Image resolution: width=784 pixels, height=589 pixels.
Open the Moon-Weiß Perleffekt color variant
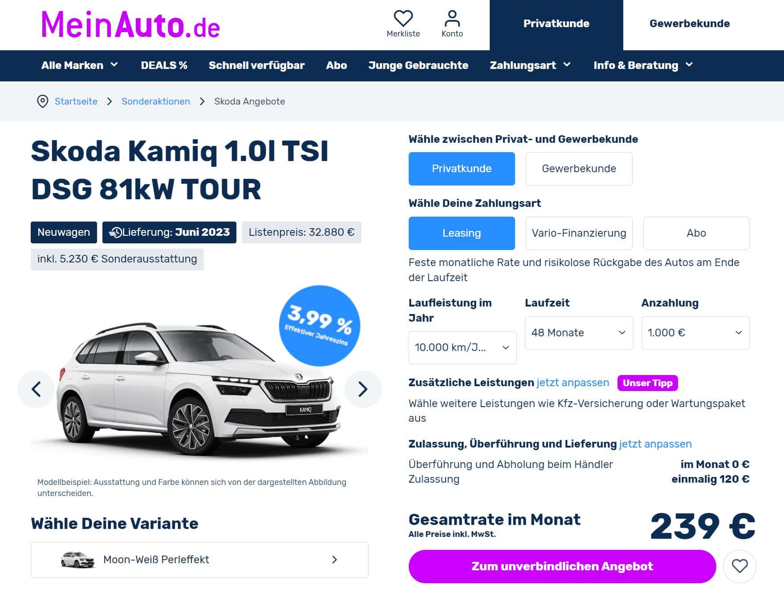[x=199, y=560]
